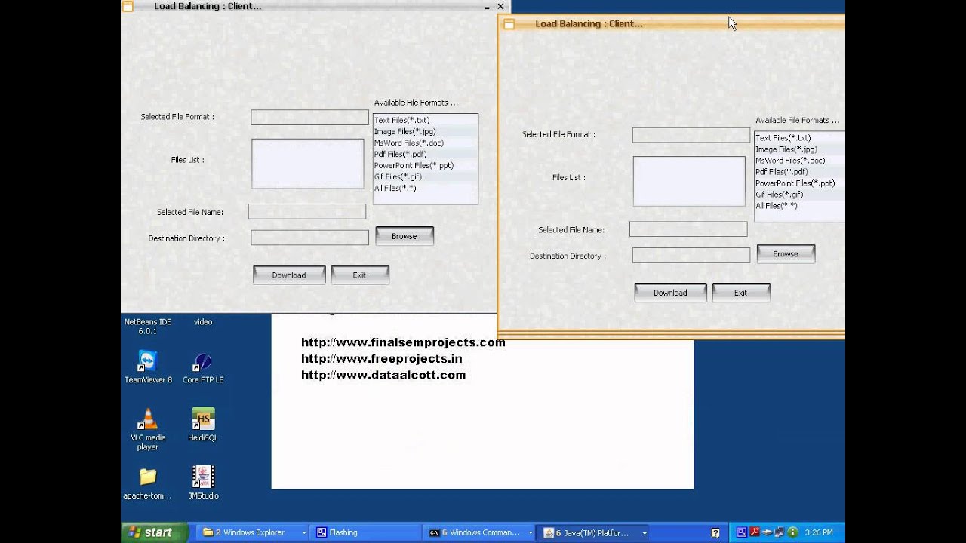Image resolution: width=966 pixels, height=543 pixels.
Task: Click http://www.dataalcott.com text
Action: click(383, 375)
